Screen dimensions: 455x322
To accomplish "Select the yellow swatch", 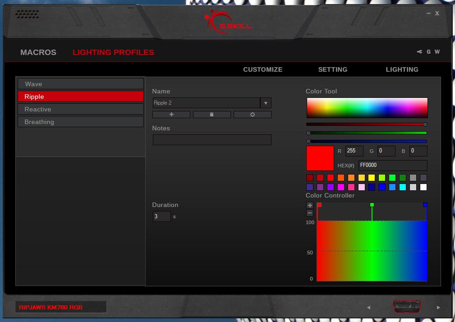I will click(372, 178).
